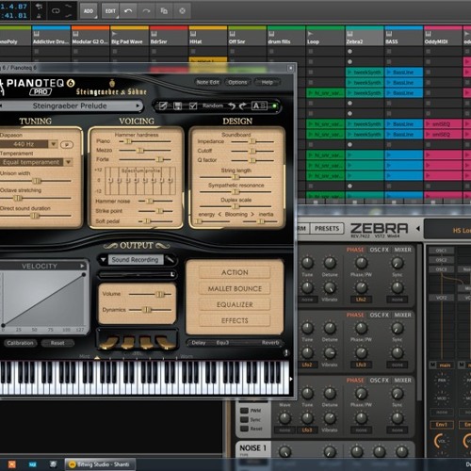Viewport: 471px width, 471px height.
Task: Enable the PWM switch in Zebra oscillator
Action: click(244, 411)
